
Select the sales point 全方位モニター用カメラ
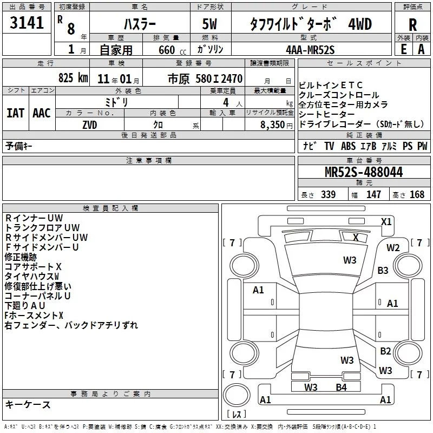tap(343, 104)
